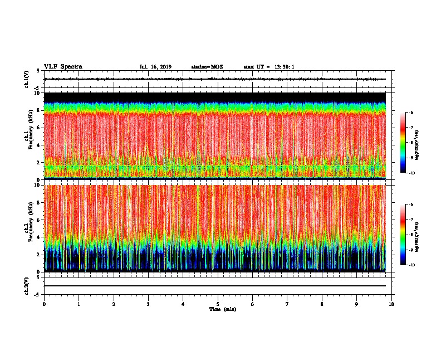Click time-axis tick label "2"
Screen dimensions: 441x341
click(114, 304)
